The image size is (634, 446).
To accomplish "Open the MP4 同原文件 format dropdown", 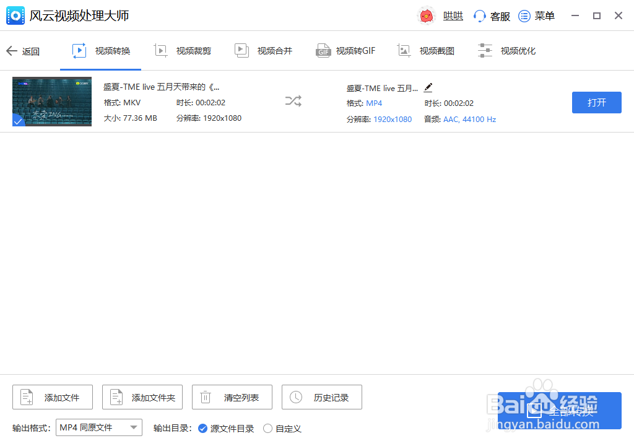I will tap(98, 427).
